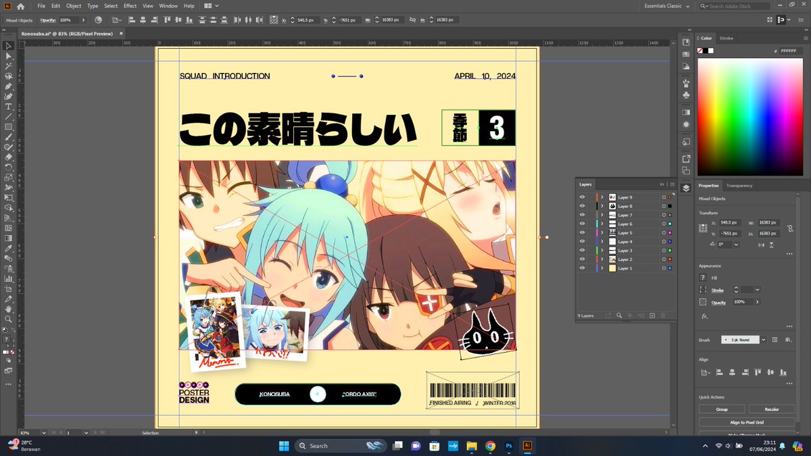Expand Layer 8 contents arrow
811x456 pixels.
(x=602, y=206)
